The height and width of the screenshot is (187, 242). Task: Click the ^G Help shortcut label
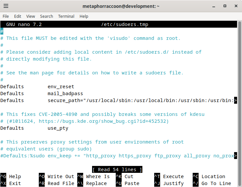11,176
